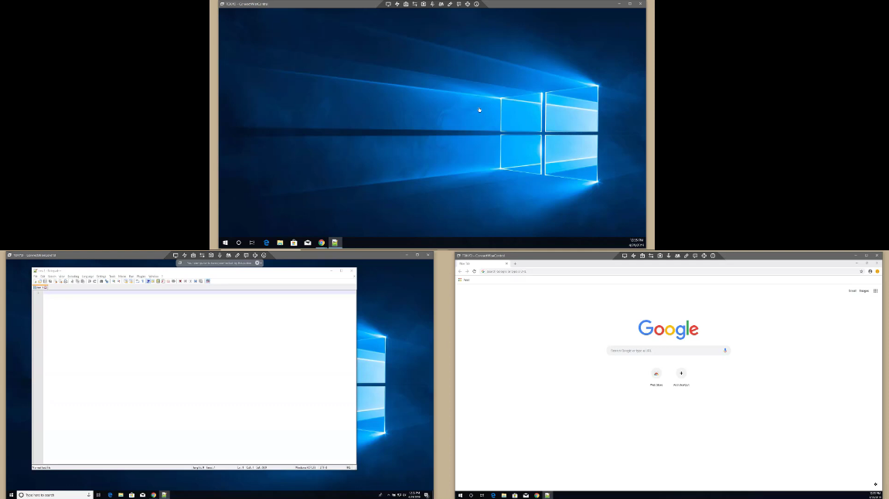Click info icon in bottom-left session toolbar
Viewport: 889px width, 499px height.
[x=264, y=256]
